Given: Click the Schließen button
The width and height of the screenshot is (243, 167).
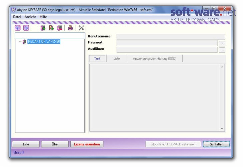Looking at the screenshot, I should 216,144.
